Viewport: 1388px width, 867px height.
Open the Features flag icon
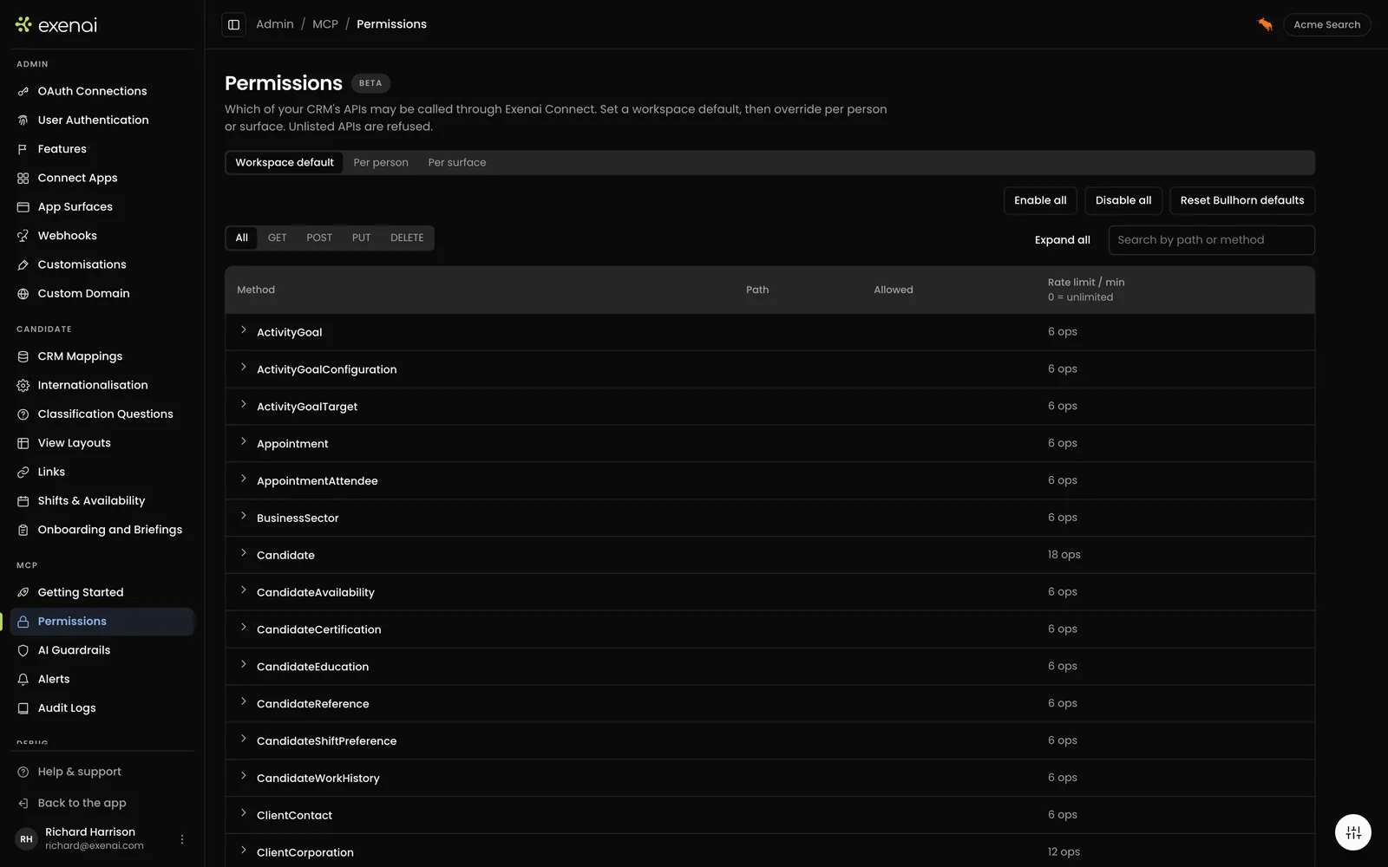23,149
